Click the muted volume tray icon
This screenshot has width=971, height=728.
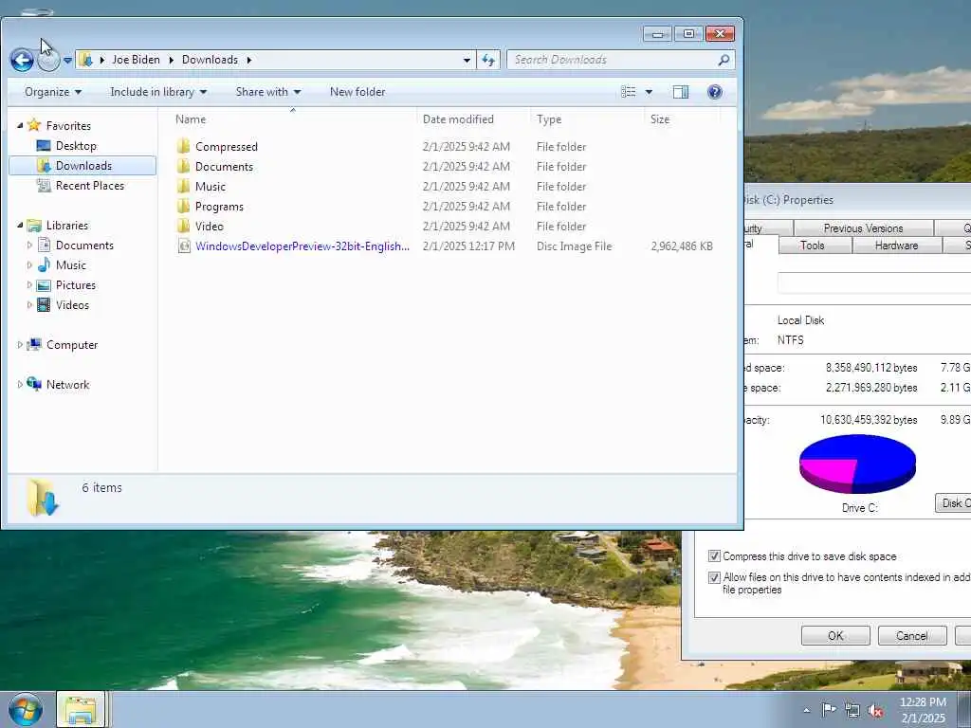tap(875, 710)
